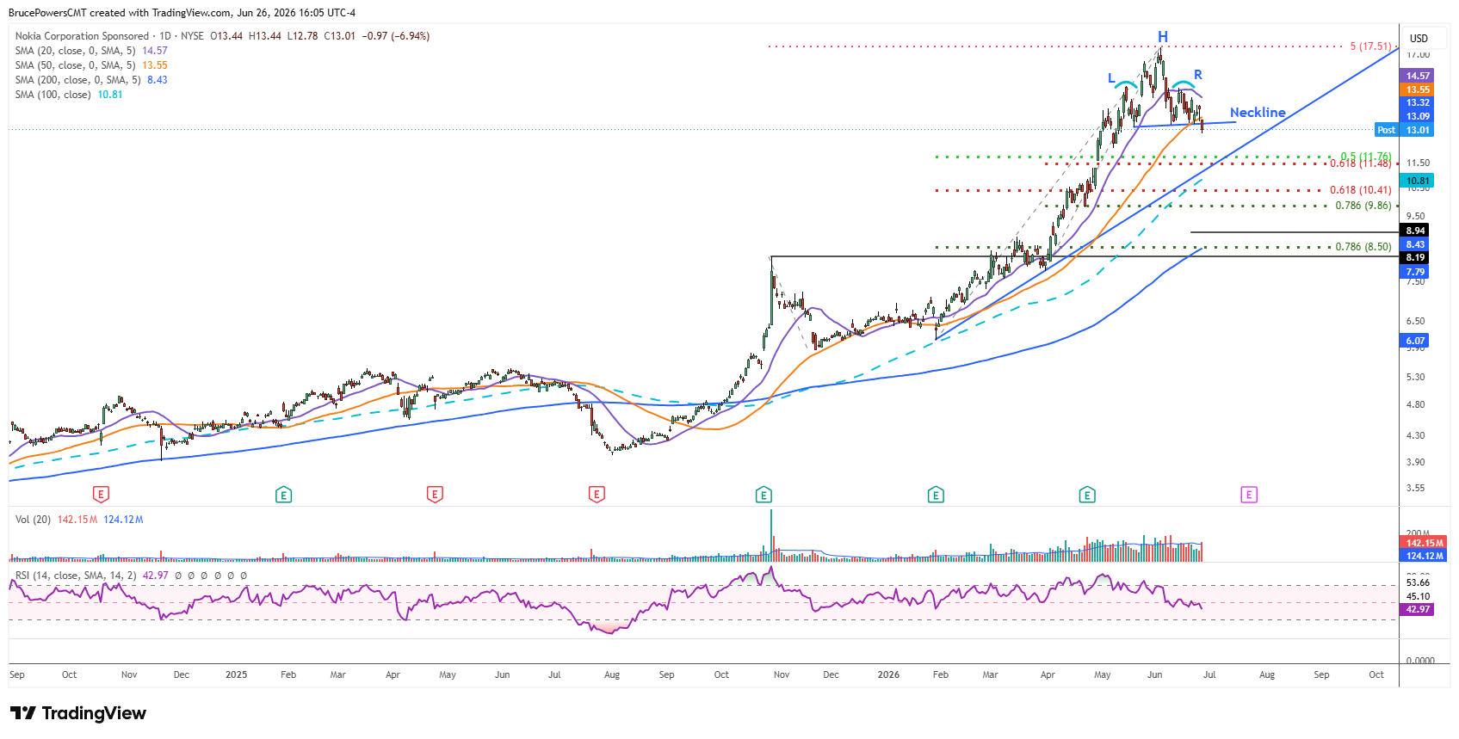Click the red earnings marker near Nov 2024
1459x739 pixels.
pyautogui.click(x=102, y=495)
